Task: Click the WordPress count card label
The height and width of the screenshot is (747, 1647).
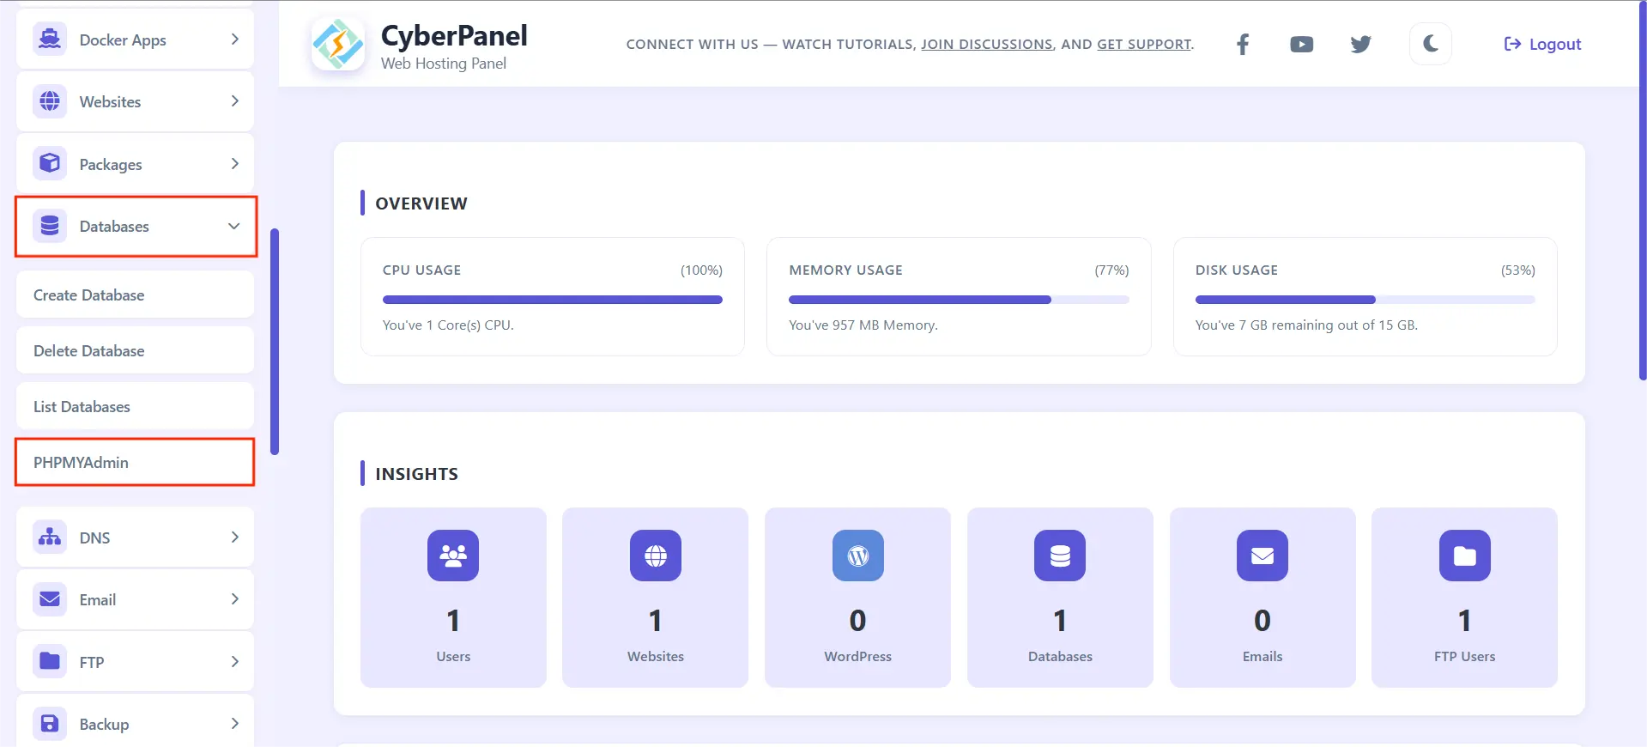Action: click(x=858, y=656)
